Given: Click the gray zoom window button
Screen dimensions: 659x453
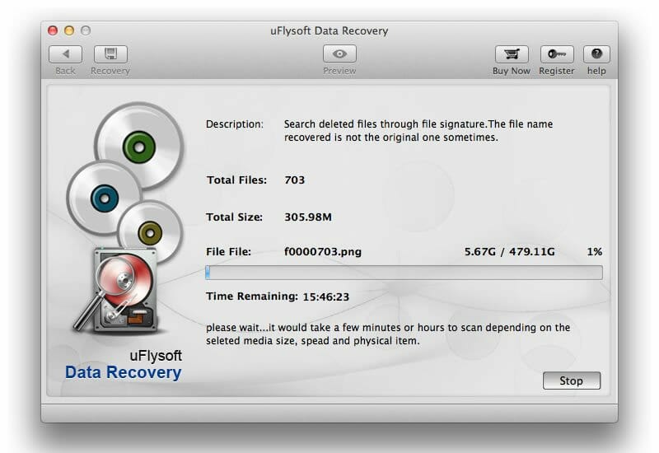Looking at the screenshot, I should (x=86, y=30).
